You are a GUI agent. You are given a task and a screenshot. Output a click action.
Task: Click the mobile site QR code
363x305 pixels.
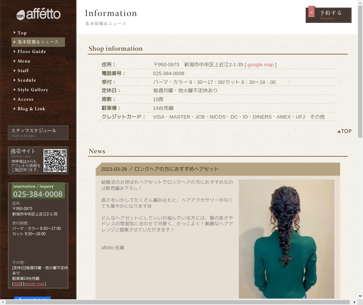coord(55,161)
